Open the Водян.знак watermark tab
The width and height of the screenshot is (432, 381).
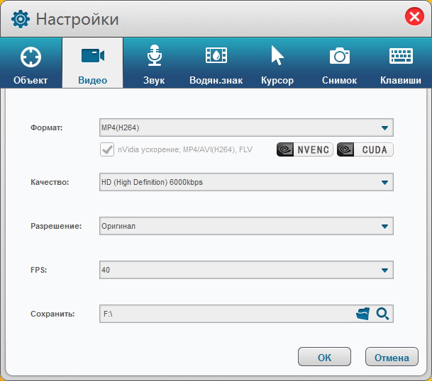[x=216, y=64]
